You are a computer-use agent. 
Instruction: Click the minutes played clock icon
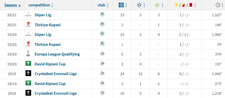[x=218, y=5]
